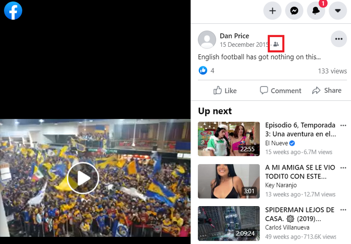The height and width of the screenshot is (244, 351).
Task: Expand the account dropdown arrow
Action: pos(338,11)
